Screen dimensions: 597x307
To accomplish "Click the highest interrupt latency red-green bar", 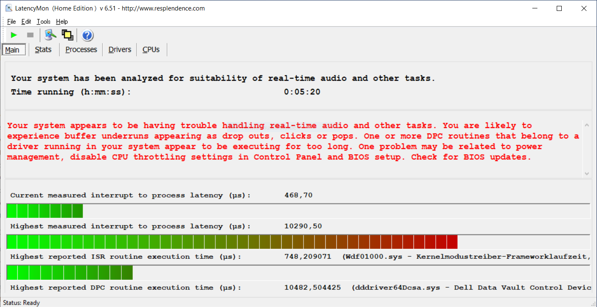I will tap(232, 242).
